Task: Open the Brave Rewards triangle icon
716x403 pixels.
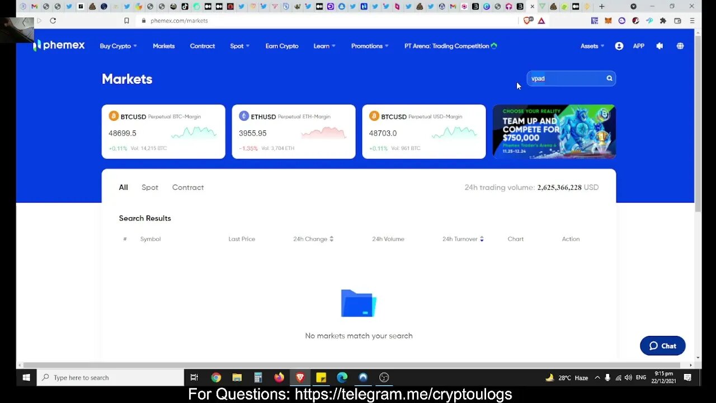Action: 541,21
